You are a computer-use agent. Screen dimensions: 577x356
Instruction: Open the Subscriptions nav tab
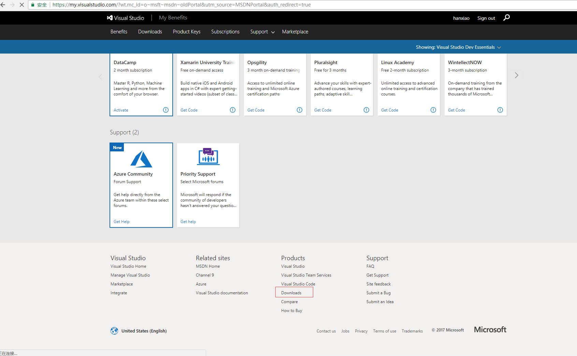click(225, 32)
